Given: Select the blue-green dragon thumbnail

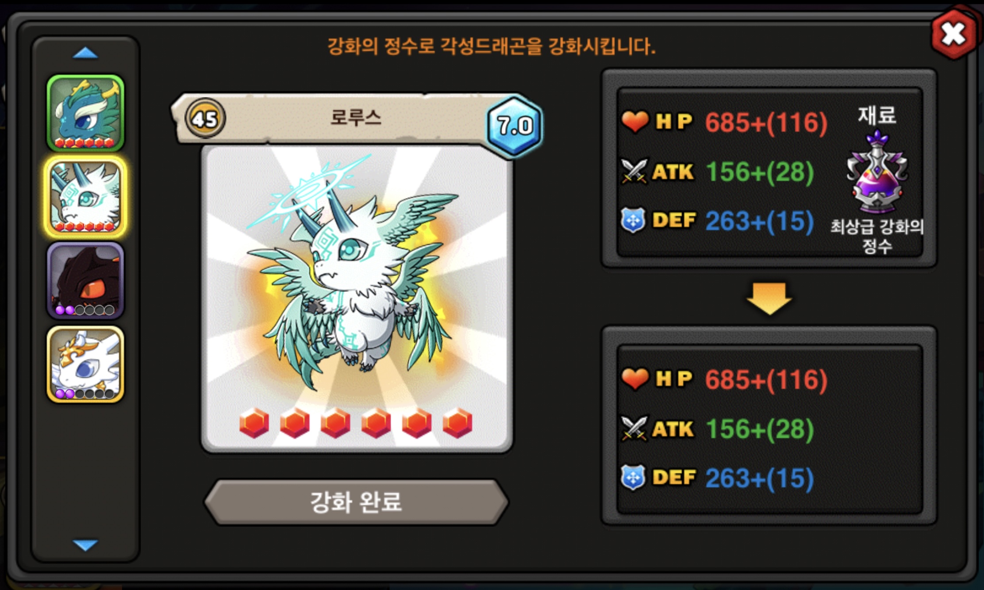Looking at the screenshot, I should coord(85,113).
